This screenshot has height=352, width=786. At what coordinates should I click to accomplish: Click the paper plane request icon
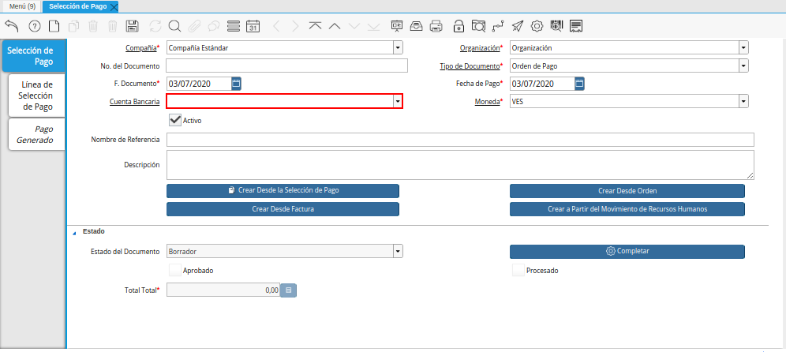pyautogui.click(x=518, y=26)
